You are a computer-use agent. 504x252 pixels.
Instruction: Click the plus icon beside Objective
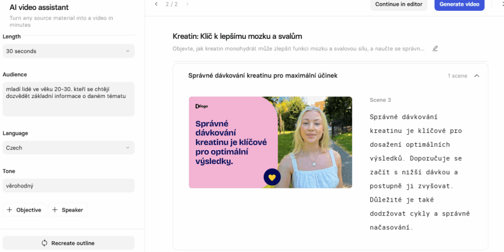pyautogui.click(x=9, y=210)
